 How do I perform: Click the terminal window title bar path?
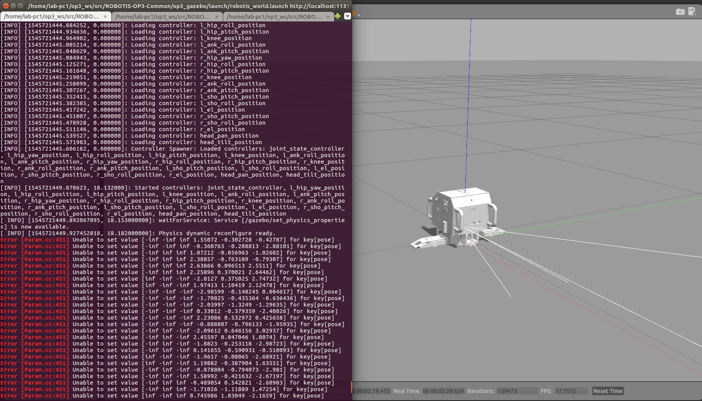point(188,6)
